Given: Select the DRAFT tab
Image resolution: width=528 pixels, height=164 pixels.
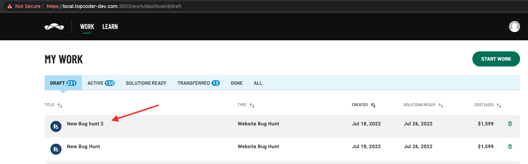Looking at the screenshot, I should [x=63, y=83].
